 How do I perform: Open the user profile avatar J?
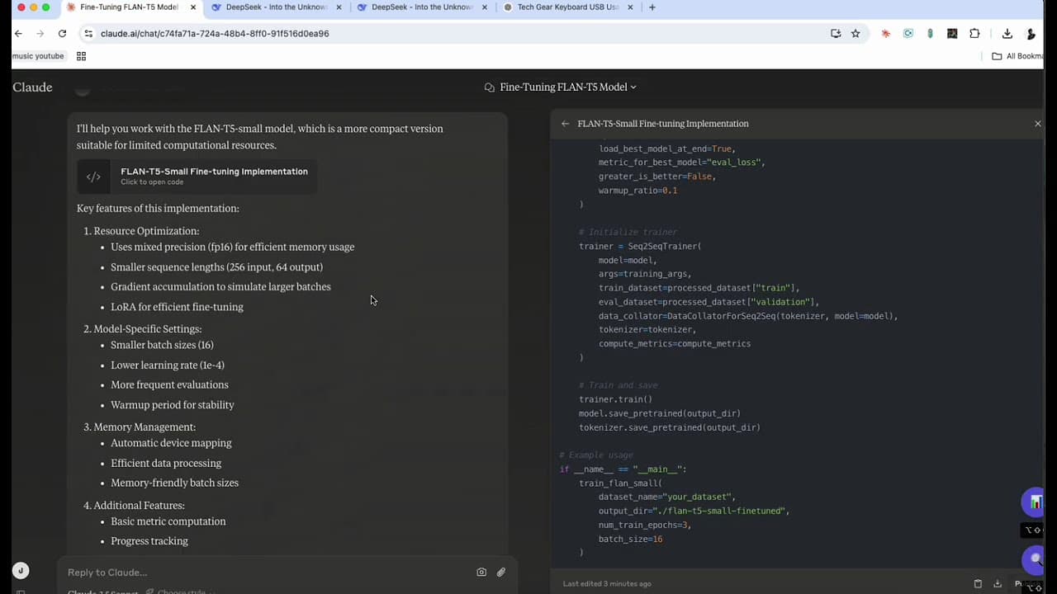pos(21,570)
